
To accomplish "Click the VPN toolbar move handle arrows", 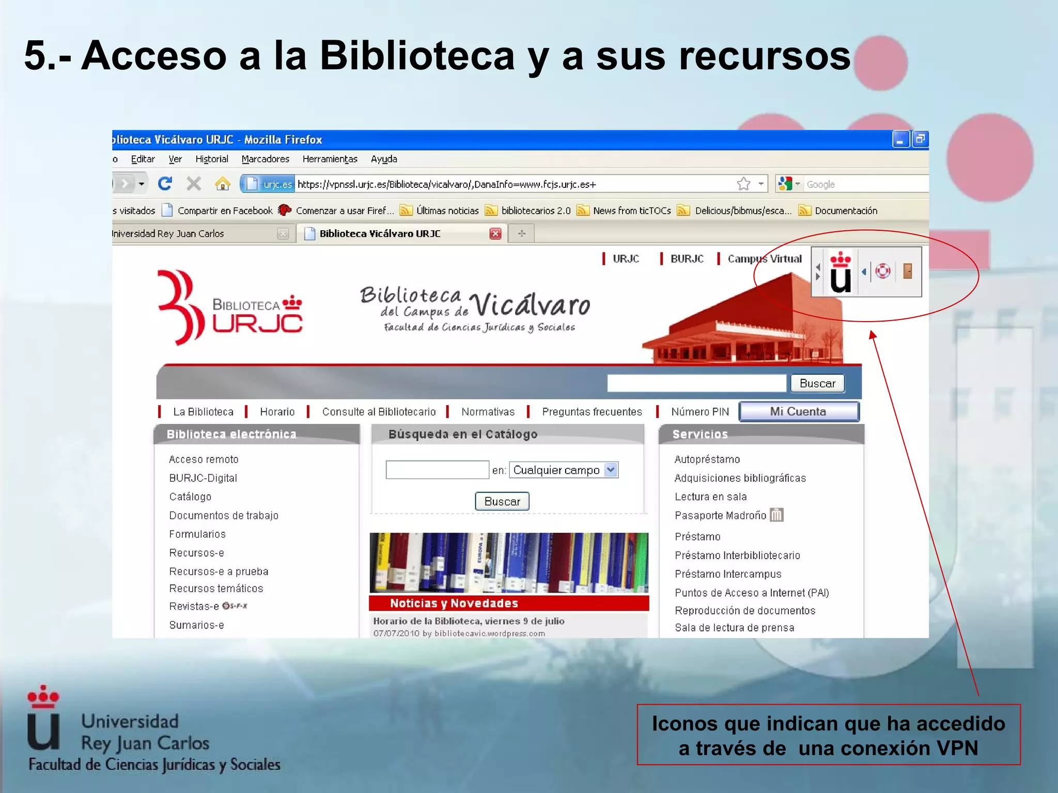I will click(818, 272).
